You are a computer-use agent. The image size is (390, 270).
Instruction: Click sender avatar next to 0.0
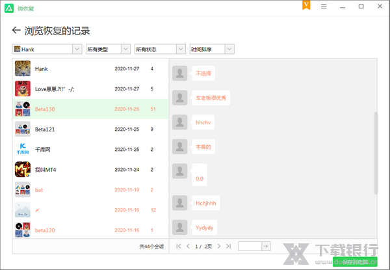point(180,171)
